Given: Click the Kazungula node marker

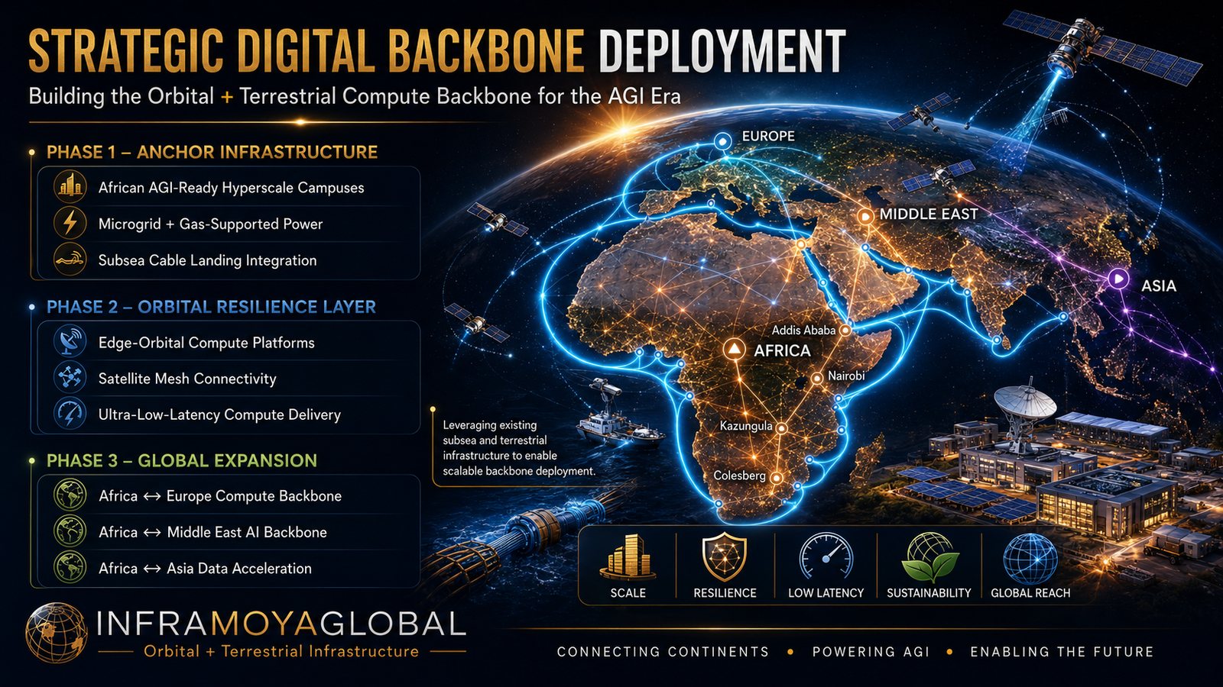Looking at the screenshot, I should [781, 429].
